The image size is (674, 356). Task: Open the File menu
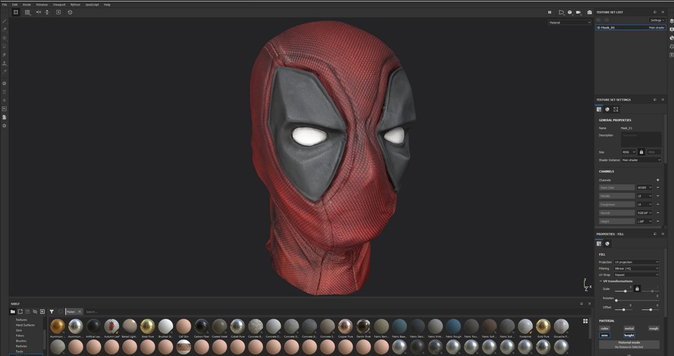click(x=4, y=4)
